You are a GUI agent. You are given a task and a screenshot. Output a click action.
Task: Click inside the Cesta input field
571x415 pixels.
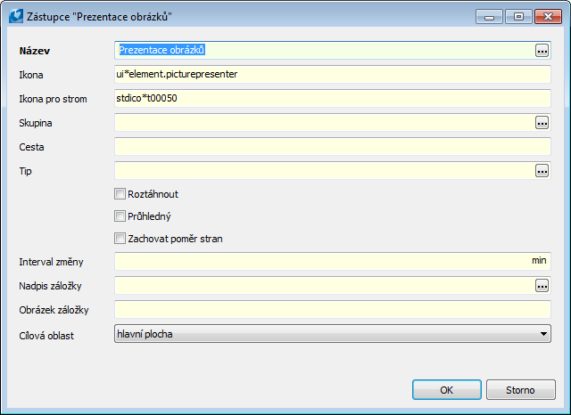(x=333, y=146)
